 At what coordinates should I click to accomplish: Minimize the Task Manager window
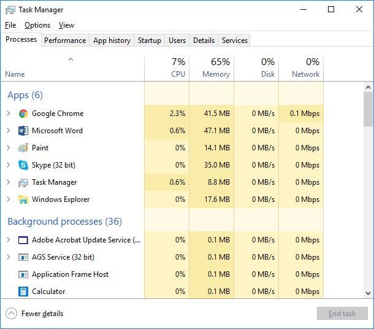coord(303,10)
